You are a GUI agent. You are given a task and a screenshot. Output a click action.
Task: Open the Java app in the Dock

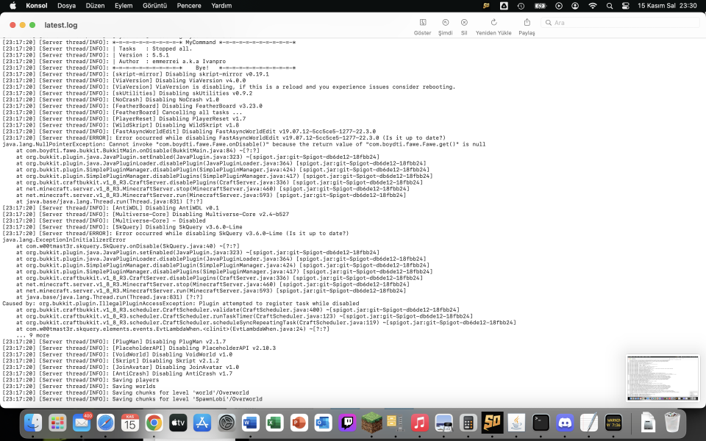tap(516, 423)
